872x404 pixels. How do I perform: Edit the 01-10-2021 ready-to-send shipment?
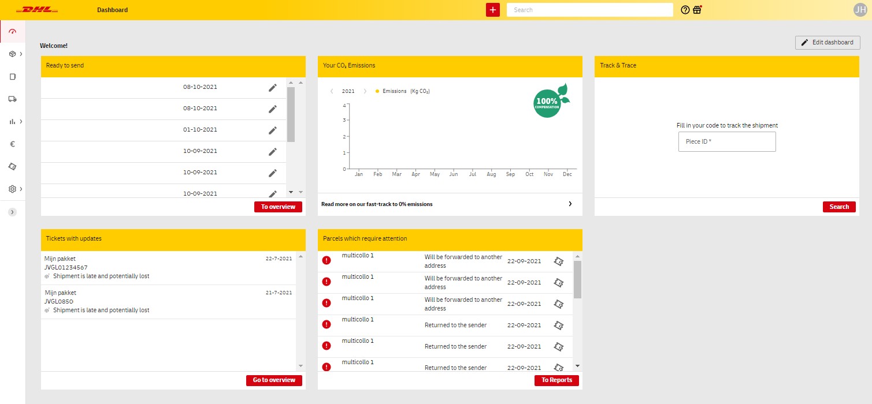[273, 130]
